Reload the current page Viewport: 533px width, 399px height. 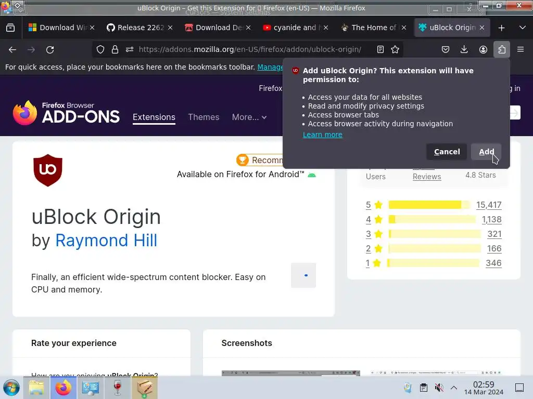[50, 49]
